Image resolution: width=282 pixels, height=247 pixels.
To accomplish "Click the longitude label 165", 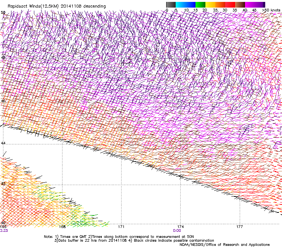I will coord(3,227).
